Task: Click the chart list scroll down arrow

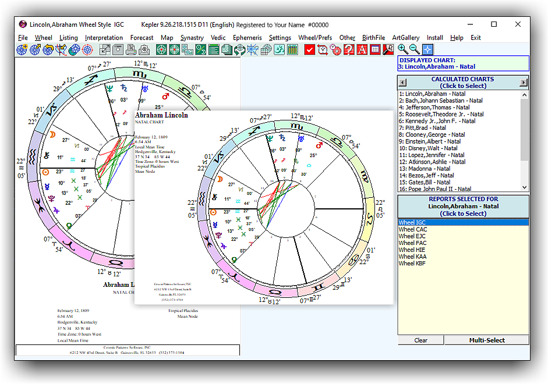Action: 524,187
